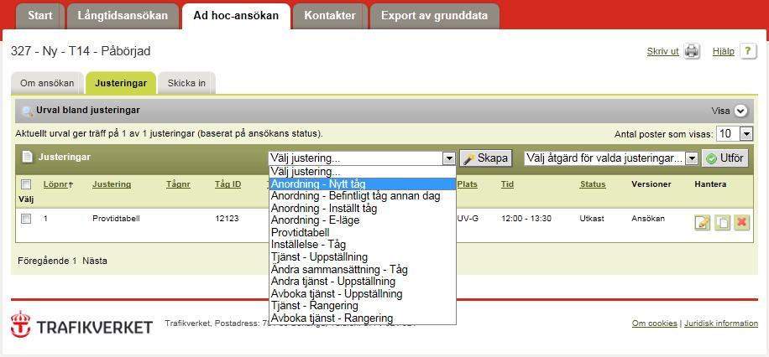Open the Hjälp link

tap(724, 51)
